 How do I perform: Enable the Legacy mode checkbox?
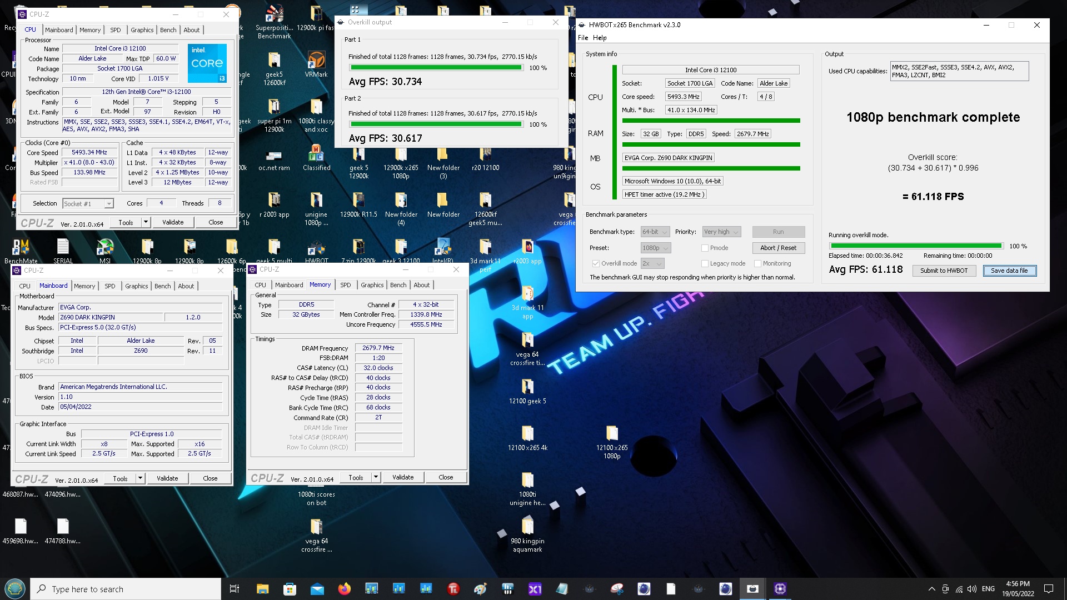pos(705,263)
